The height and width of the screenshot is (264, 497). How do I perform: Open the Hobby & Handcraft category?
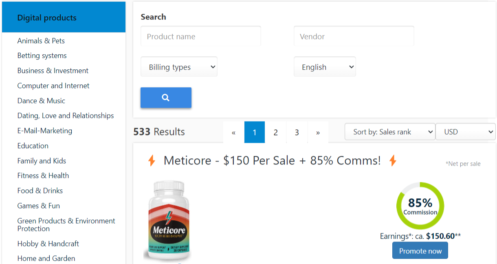(x=48, y=244)
